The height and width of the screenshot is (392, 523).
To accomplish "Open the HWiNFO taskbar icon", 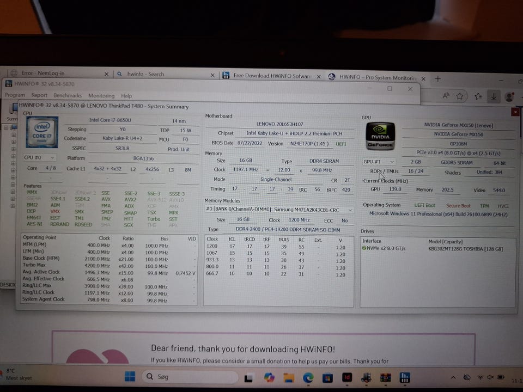I will 405,377.
